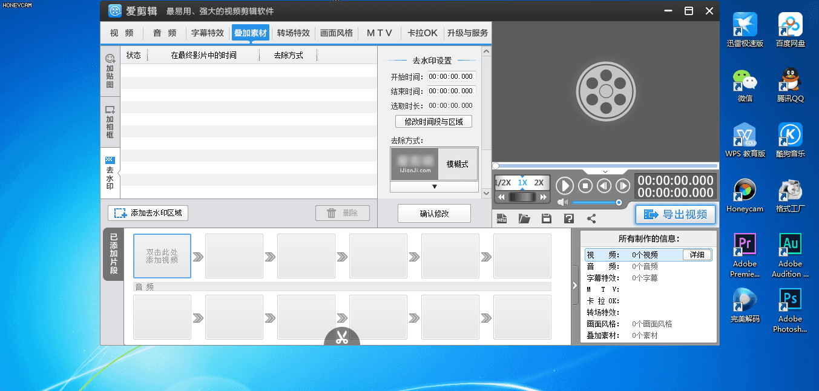Open the 升级与服务 tab
819x391 pixels.
tap(467, 33)
